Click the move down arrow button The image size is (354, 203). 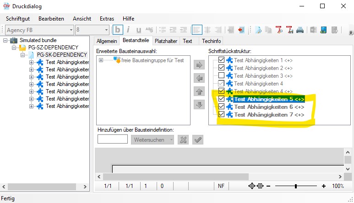point(199,105)
